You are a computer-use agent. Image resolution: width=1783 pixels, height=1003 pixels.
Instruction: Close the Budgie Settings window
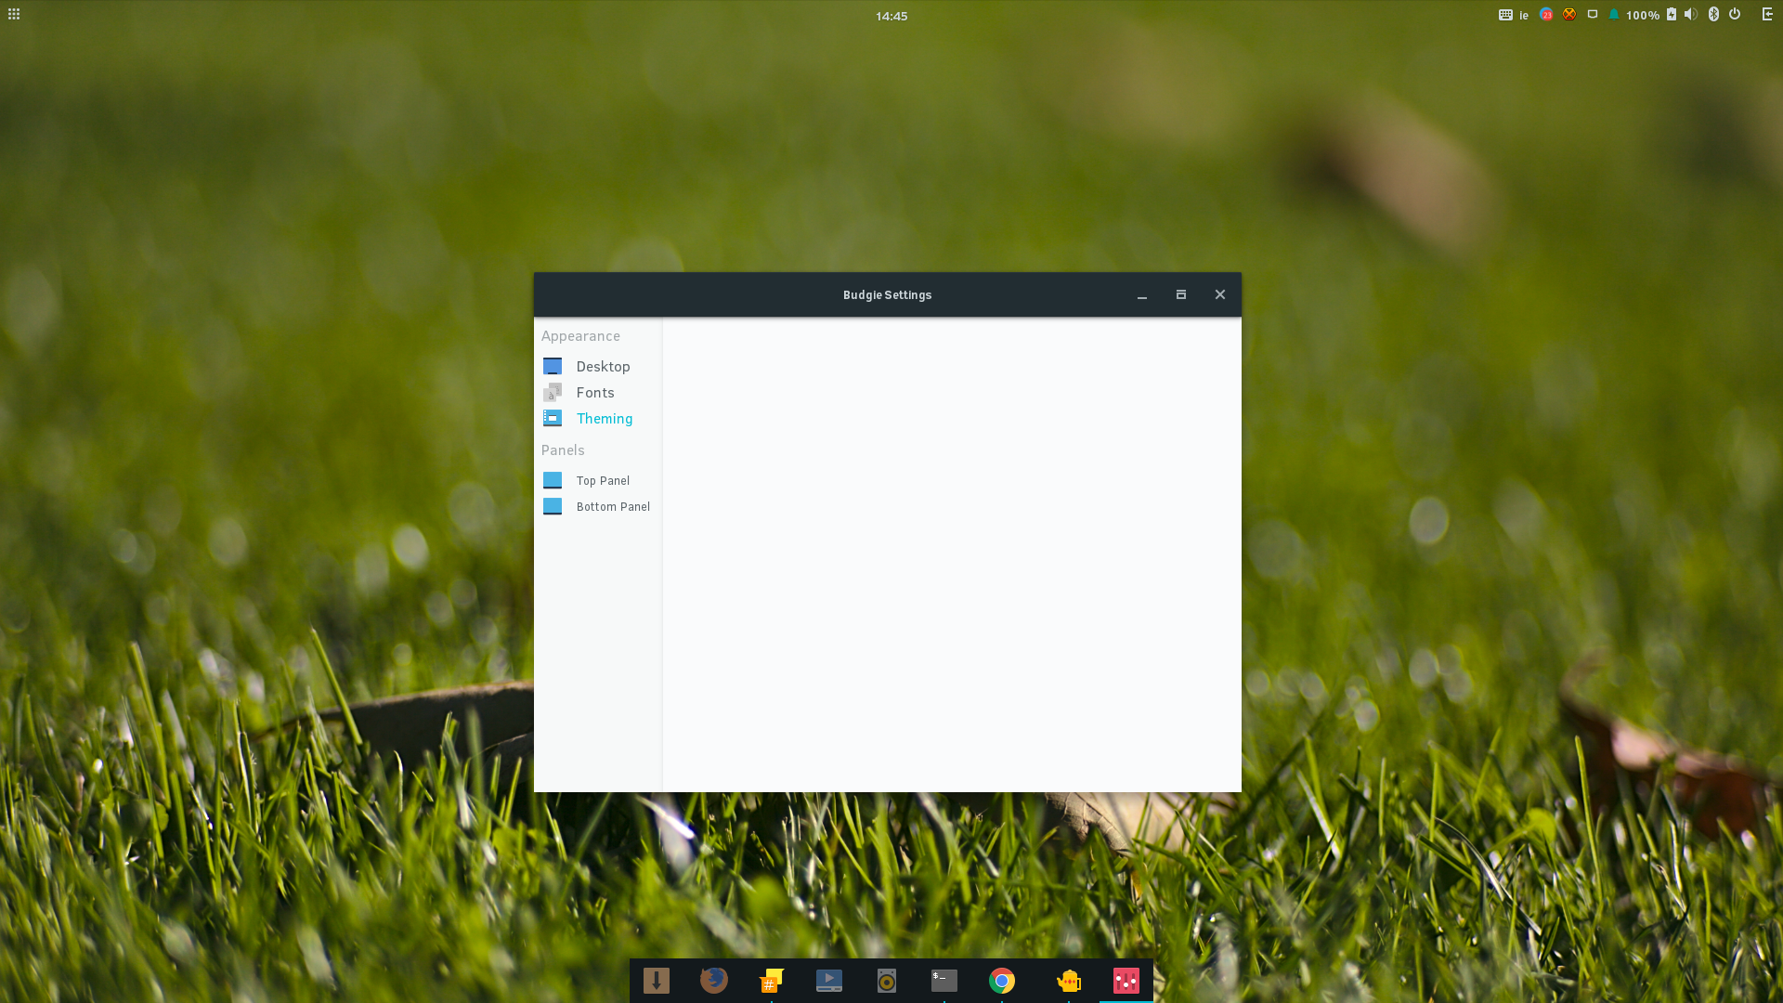coord(1220,295)
